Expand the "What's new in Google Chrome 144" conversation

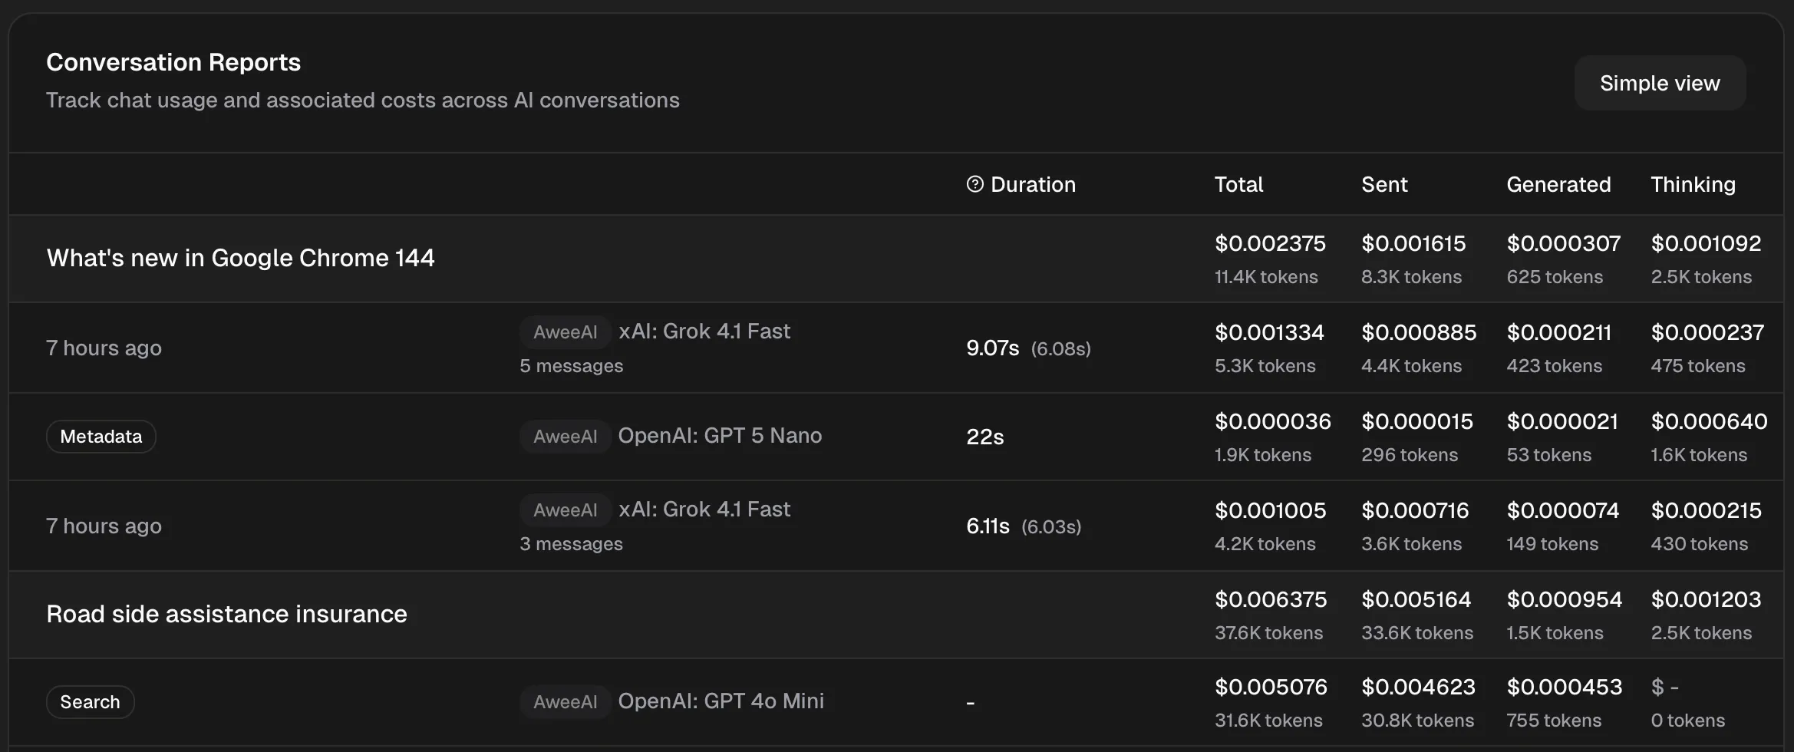pos(240,258)
